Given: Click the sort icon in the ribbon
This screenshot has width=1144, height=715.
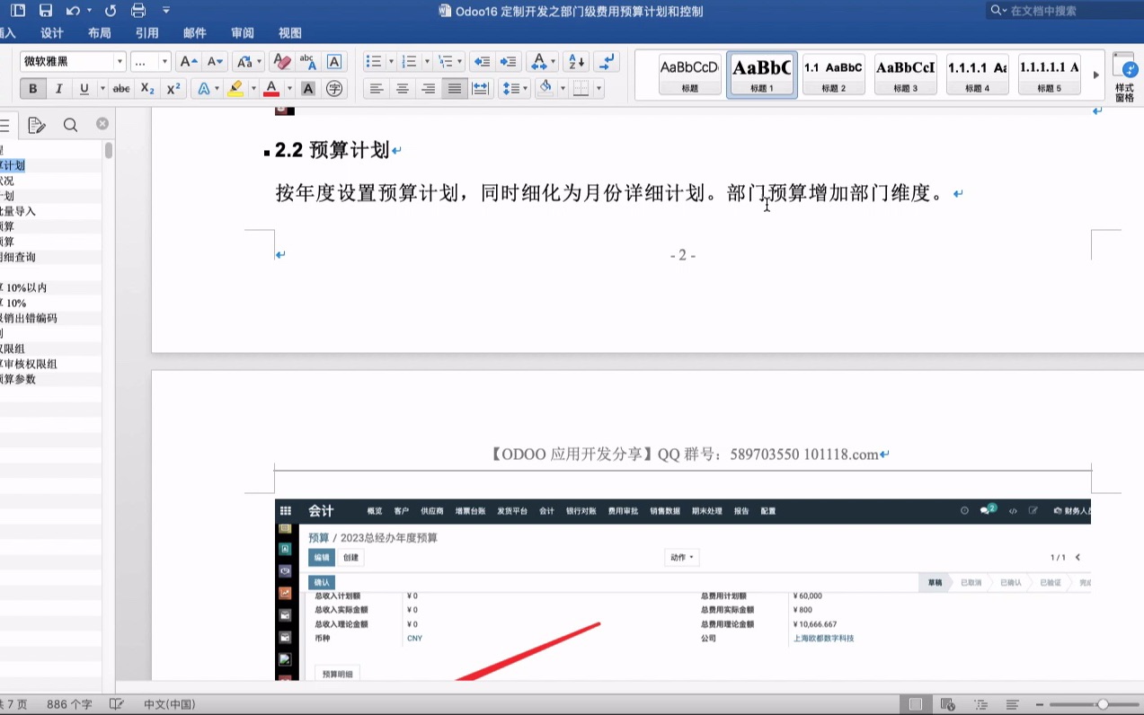Looking at the screenshot, I should pos(575,61).
